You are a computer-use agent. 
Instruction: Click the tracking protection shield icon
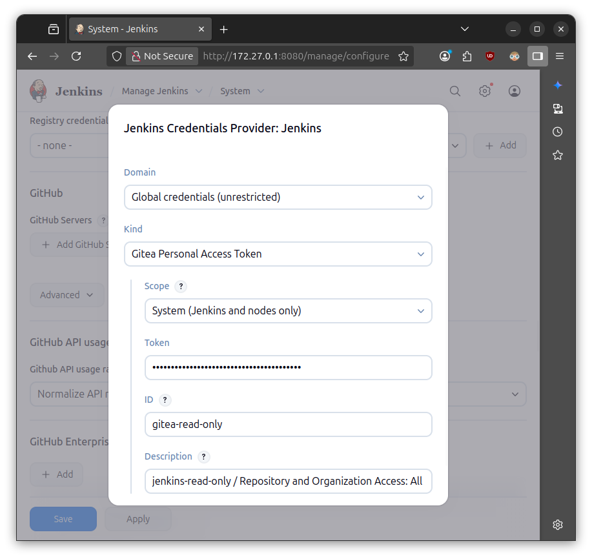click(x=117, y=56)
